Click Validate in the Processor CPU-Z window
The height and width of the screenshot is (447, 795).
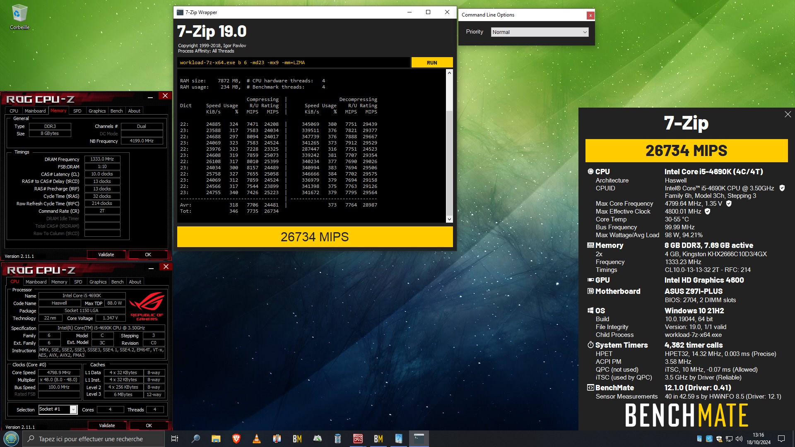[x=107, y=425]
